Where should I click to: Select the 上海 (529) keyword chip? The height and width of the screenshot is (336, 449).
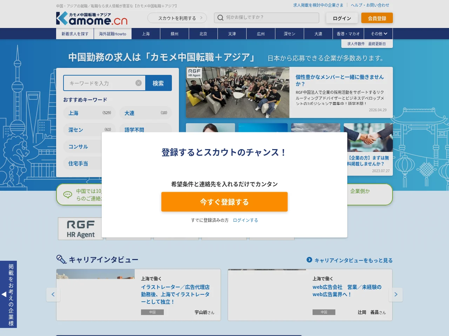pyautogui.click(x=89, y=113)
